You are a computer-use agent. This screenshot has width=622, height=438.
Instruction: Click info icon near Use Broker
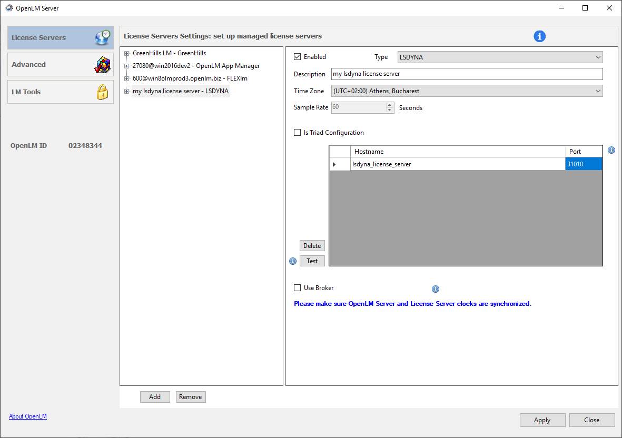tap(435, 289)
